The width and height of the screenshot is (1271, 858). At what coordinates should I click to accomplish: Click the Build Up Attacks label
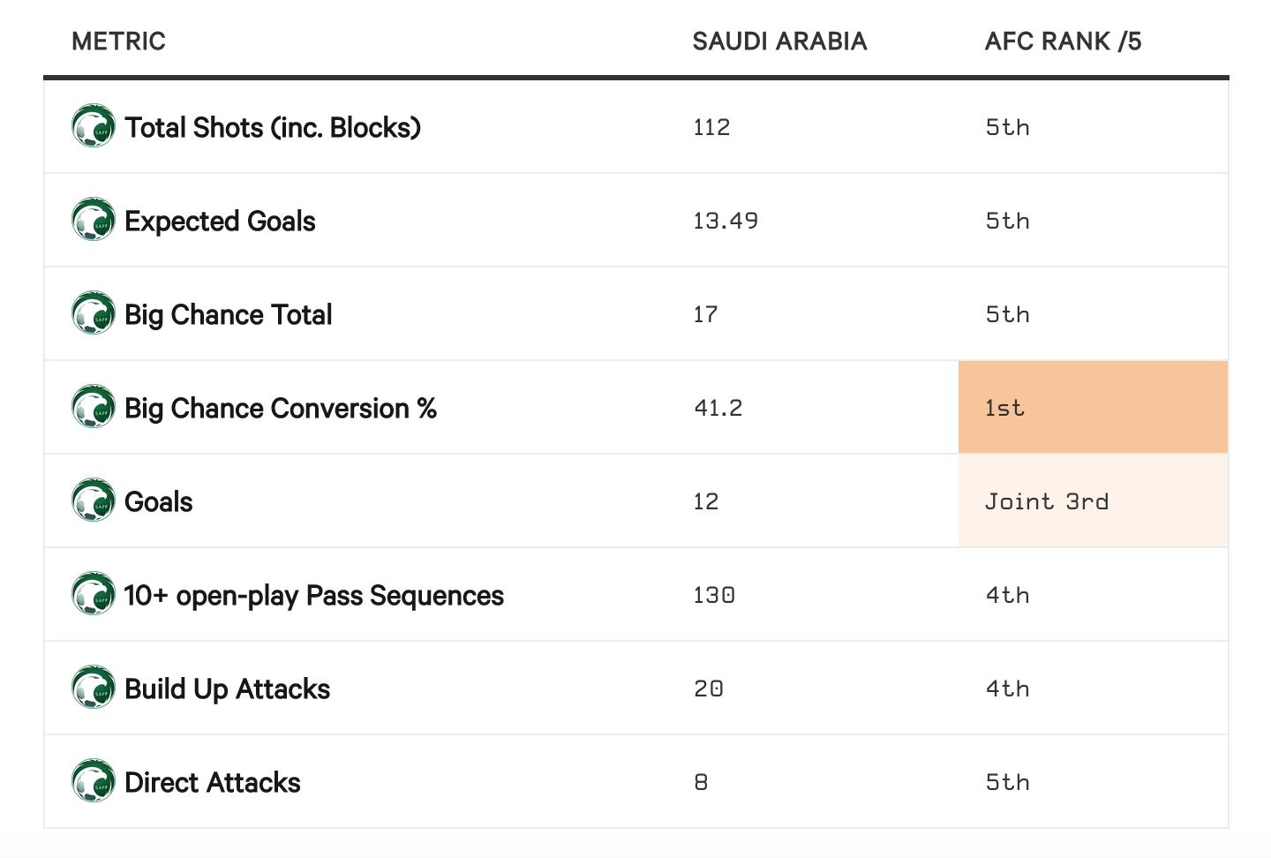coord(227,689)
